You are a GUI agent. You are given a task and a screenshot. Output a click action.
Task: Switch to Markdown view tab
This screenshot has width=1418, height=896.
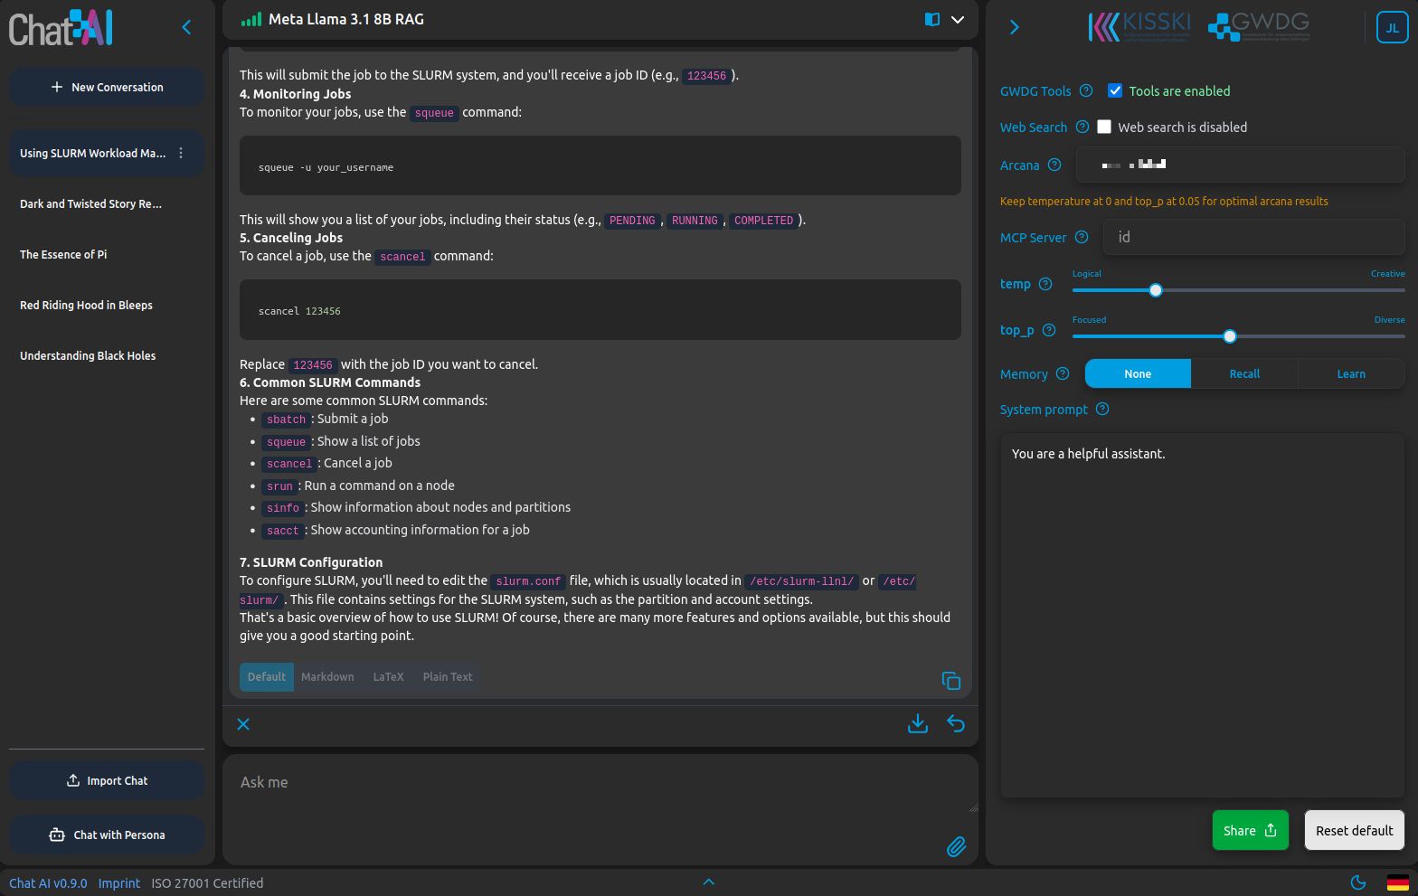coord(327,676)
